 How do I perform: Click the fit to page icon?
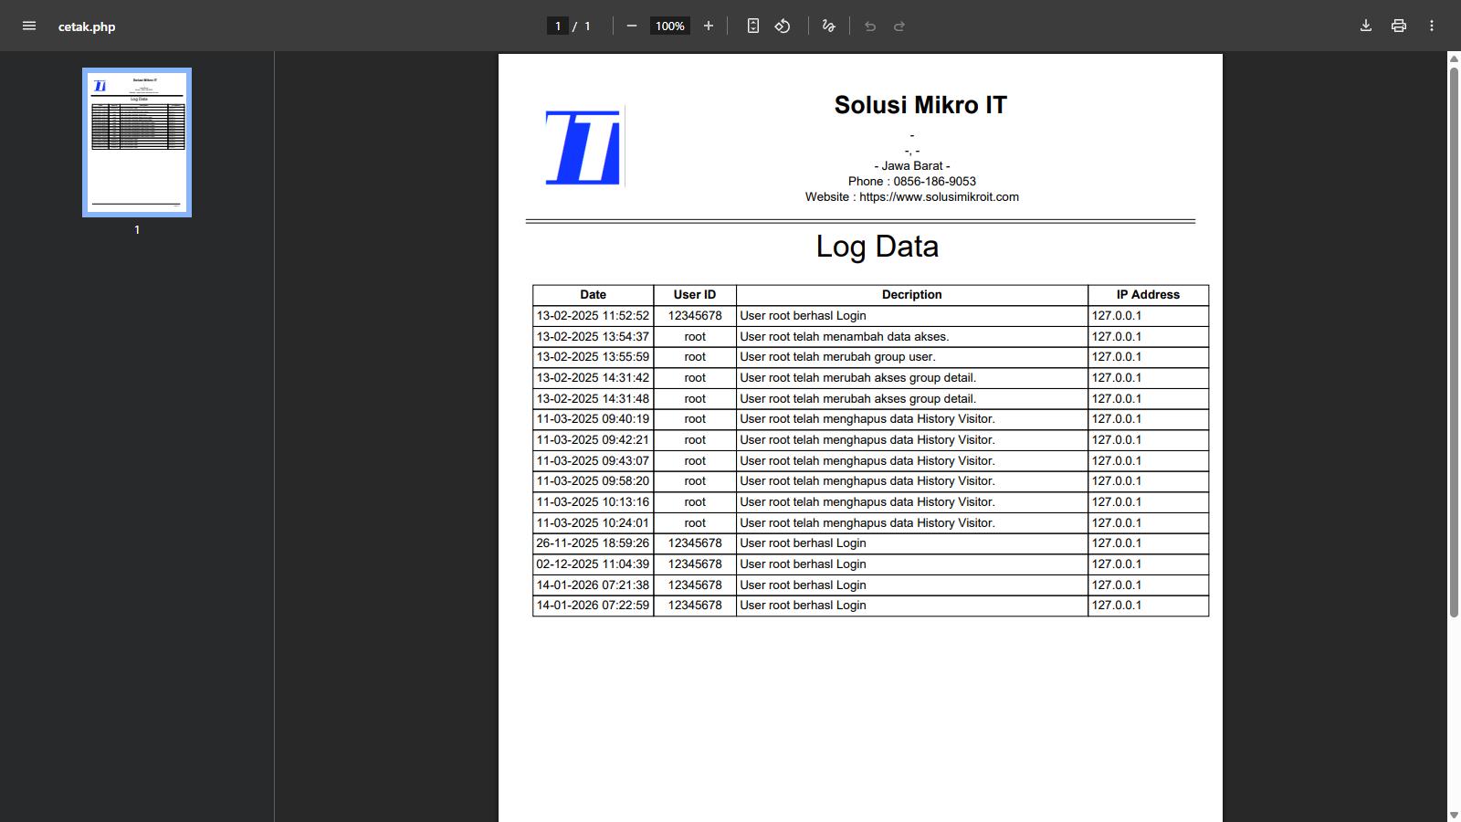(752, 26)
